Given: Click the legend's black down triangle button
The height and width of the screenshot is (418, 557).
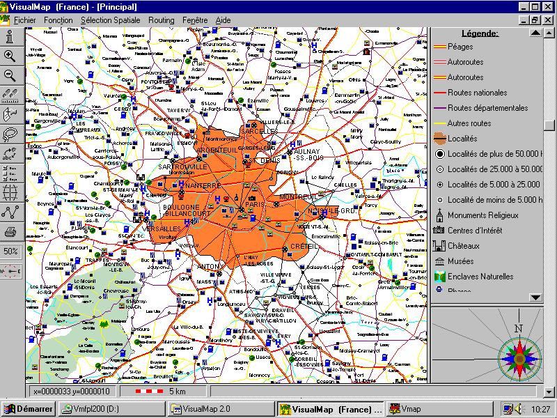Looking at the screenshot, I should [535, 297].
